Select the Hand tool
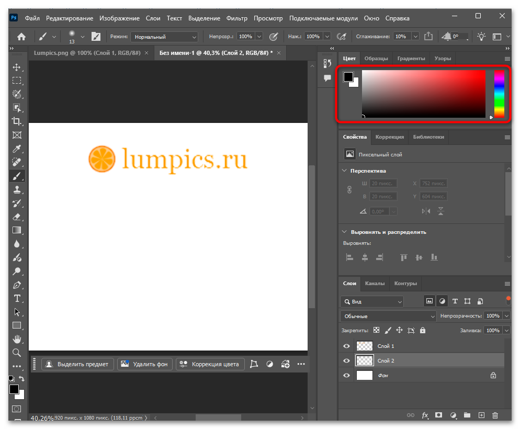 tap(17, 339)
